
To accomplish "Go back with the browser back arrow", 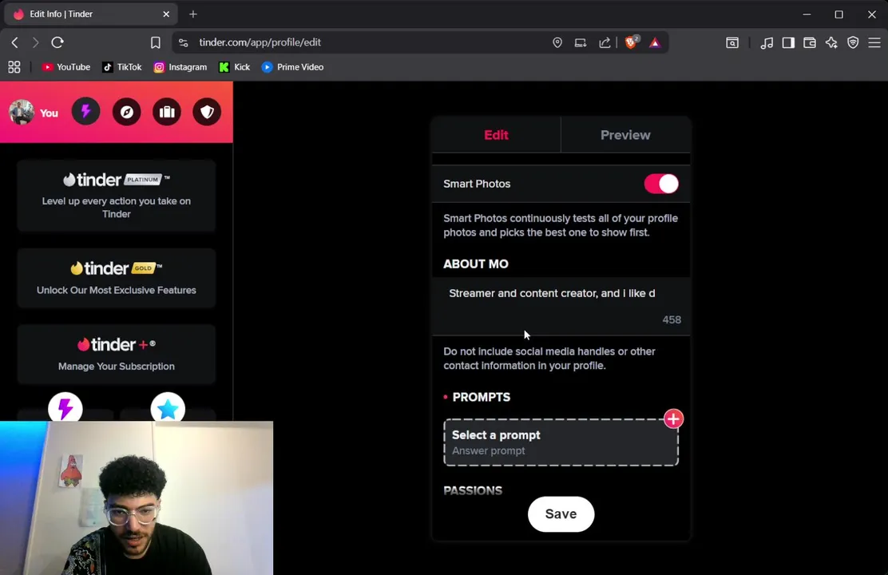I will click(x=14, y=42).
